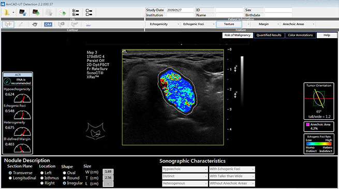This screenshot has width=339, height=189.
Task: Click the blue CAA contour button
Action: pyautogui.click(x=48, y=24)
